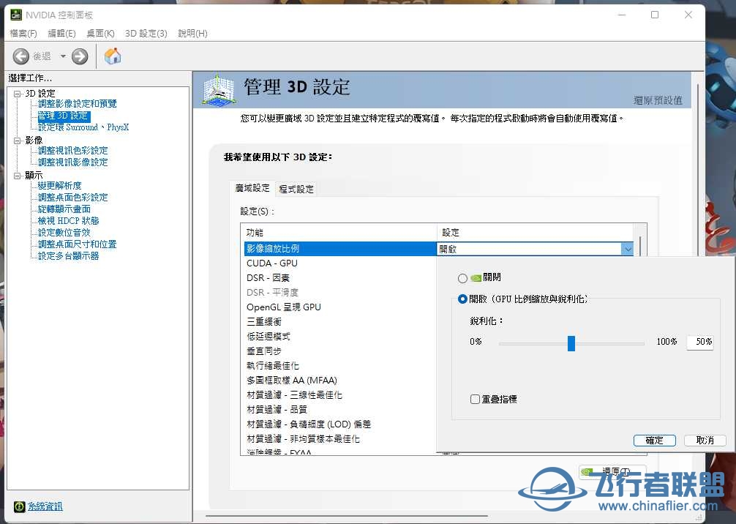The height and width of the screenshot is (524, 736).
Task: Select the CUDA - GPU setting row
Action: click(340, 263)
